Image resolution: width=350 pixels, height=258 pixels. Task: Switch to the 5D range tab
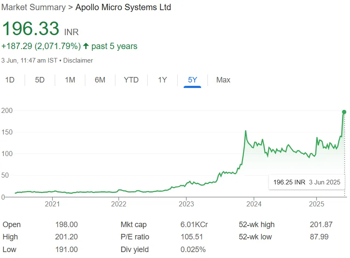[40, 80]
